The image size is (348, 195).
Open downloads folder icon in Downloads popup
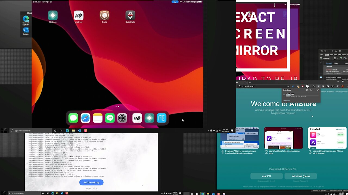[x=307, y=90]
